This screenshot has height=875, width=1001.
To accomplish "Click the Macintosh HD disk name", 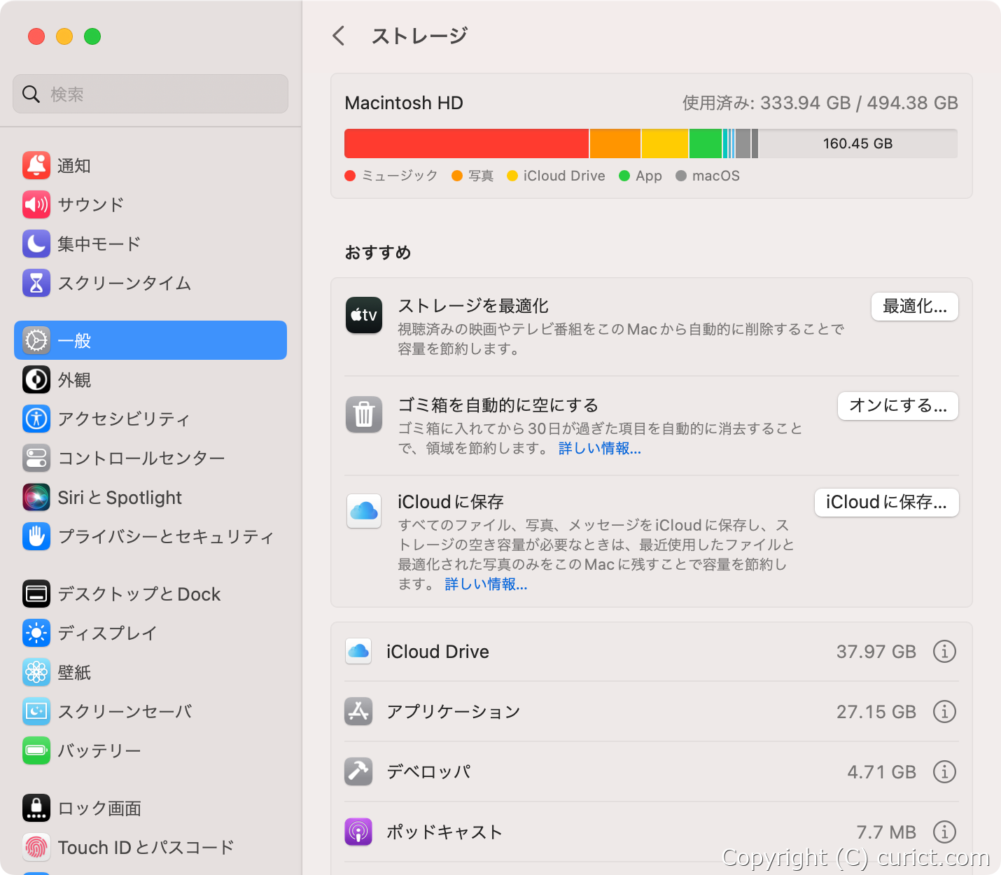I will coord(404,103).
